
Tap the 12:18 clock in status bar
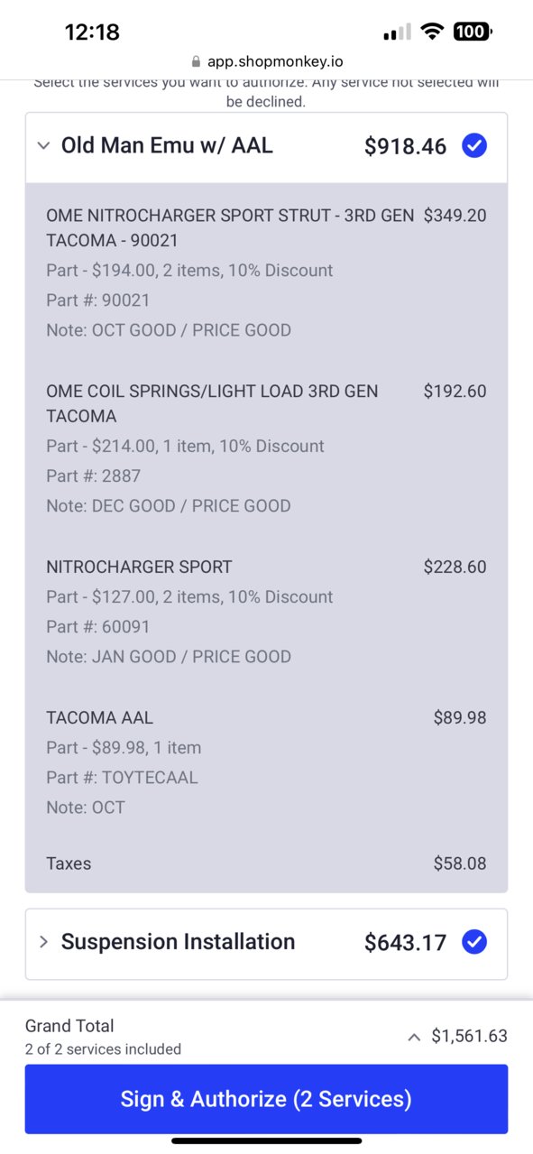(x=92, y=32)
